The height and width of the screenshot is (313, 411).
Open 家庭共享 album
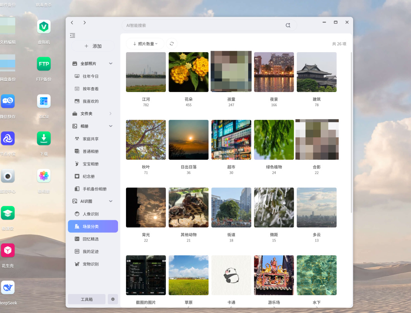point(93,139)
